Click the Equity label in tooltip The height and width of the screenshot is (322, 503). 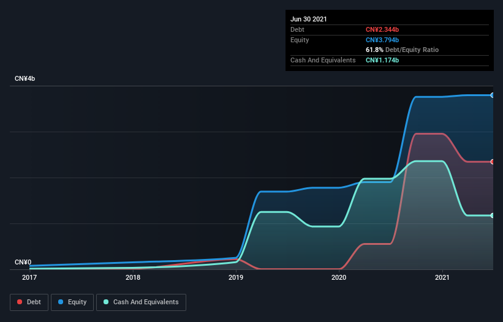(x=300, y=40)
